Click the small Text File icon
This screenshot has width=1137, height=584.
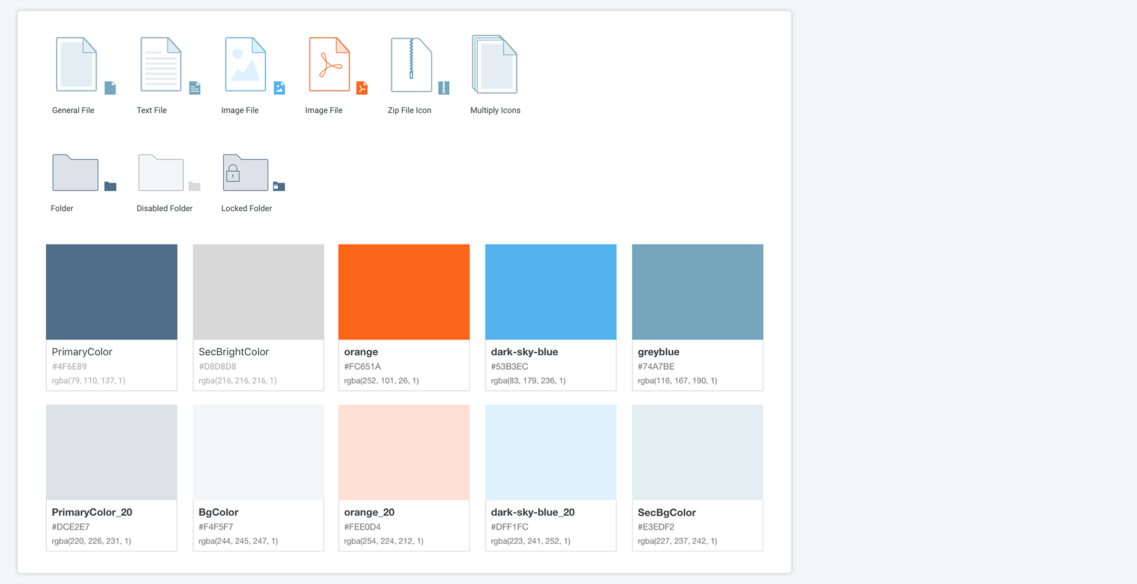[x=195, y=88]
